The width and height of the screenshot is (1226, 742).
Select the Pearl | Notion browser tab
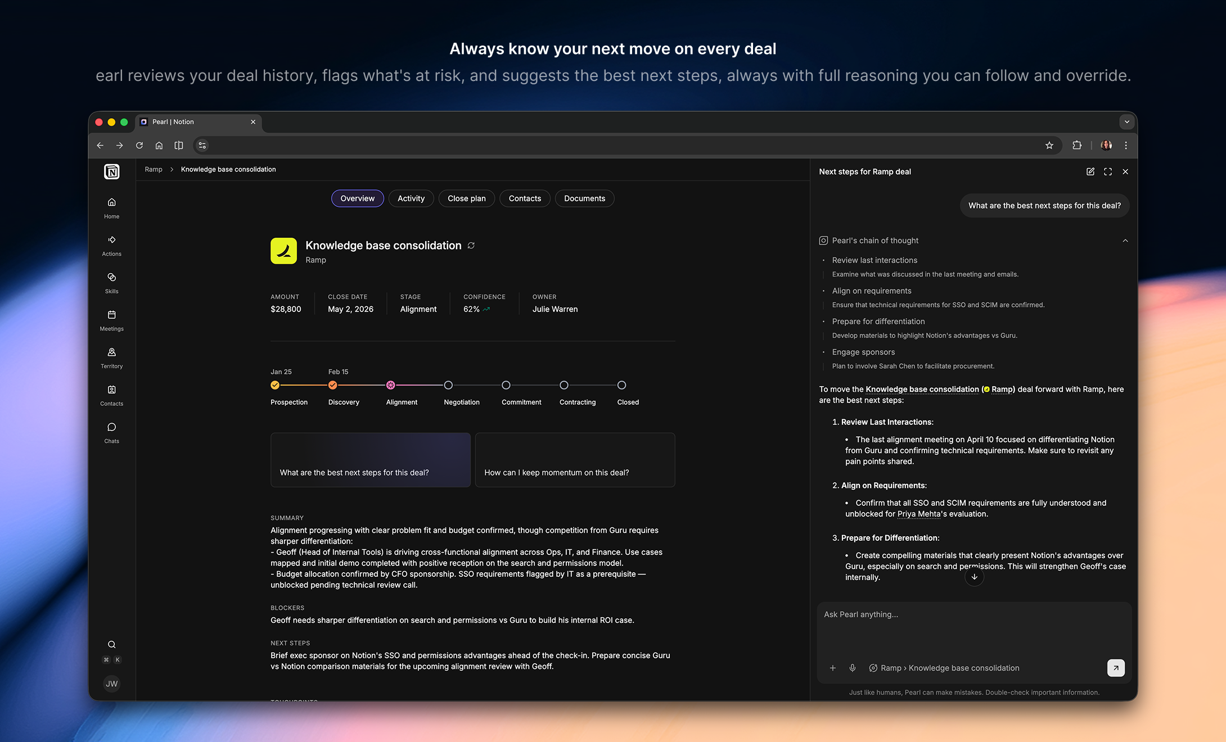197,122
